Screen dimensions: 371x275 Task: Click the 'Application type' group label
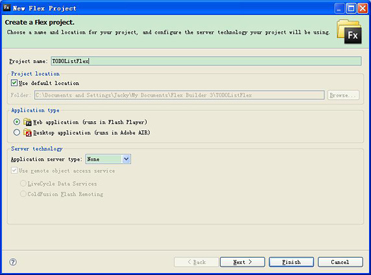[x=35, y=110]
